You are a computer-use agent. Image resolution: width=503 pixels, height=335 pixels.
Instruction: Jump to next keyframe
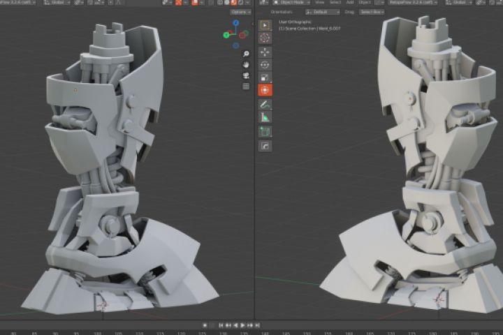[x=250, y=325]
